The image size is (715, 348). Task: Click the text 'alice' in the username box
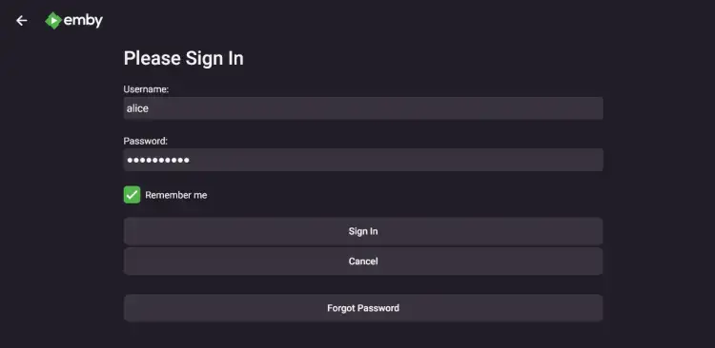pos(137,108)
